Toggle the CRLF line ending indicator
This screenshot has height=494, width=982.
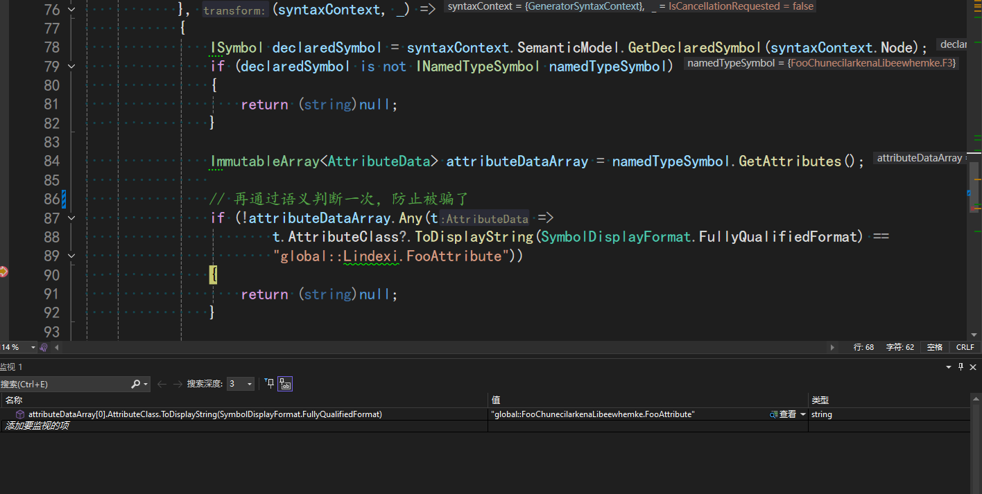click(x=965, y=347)
